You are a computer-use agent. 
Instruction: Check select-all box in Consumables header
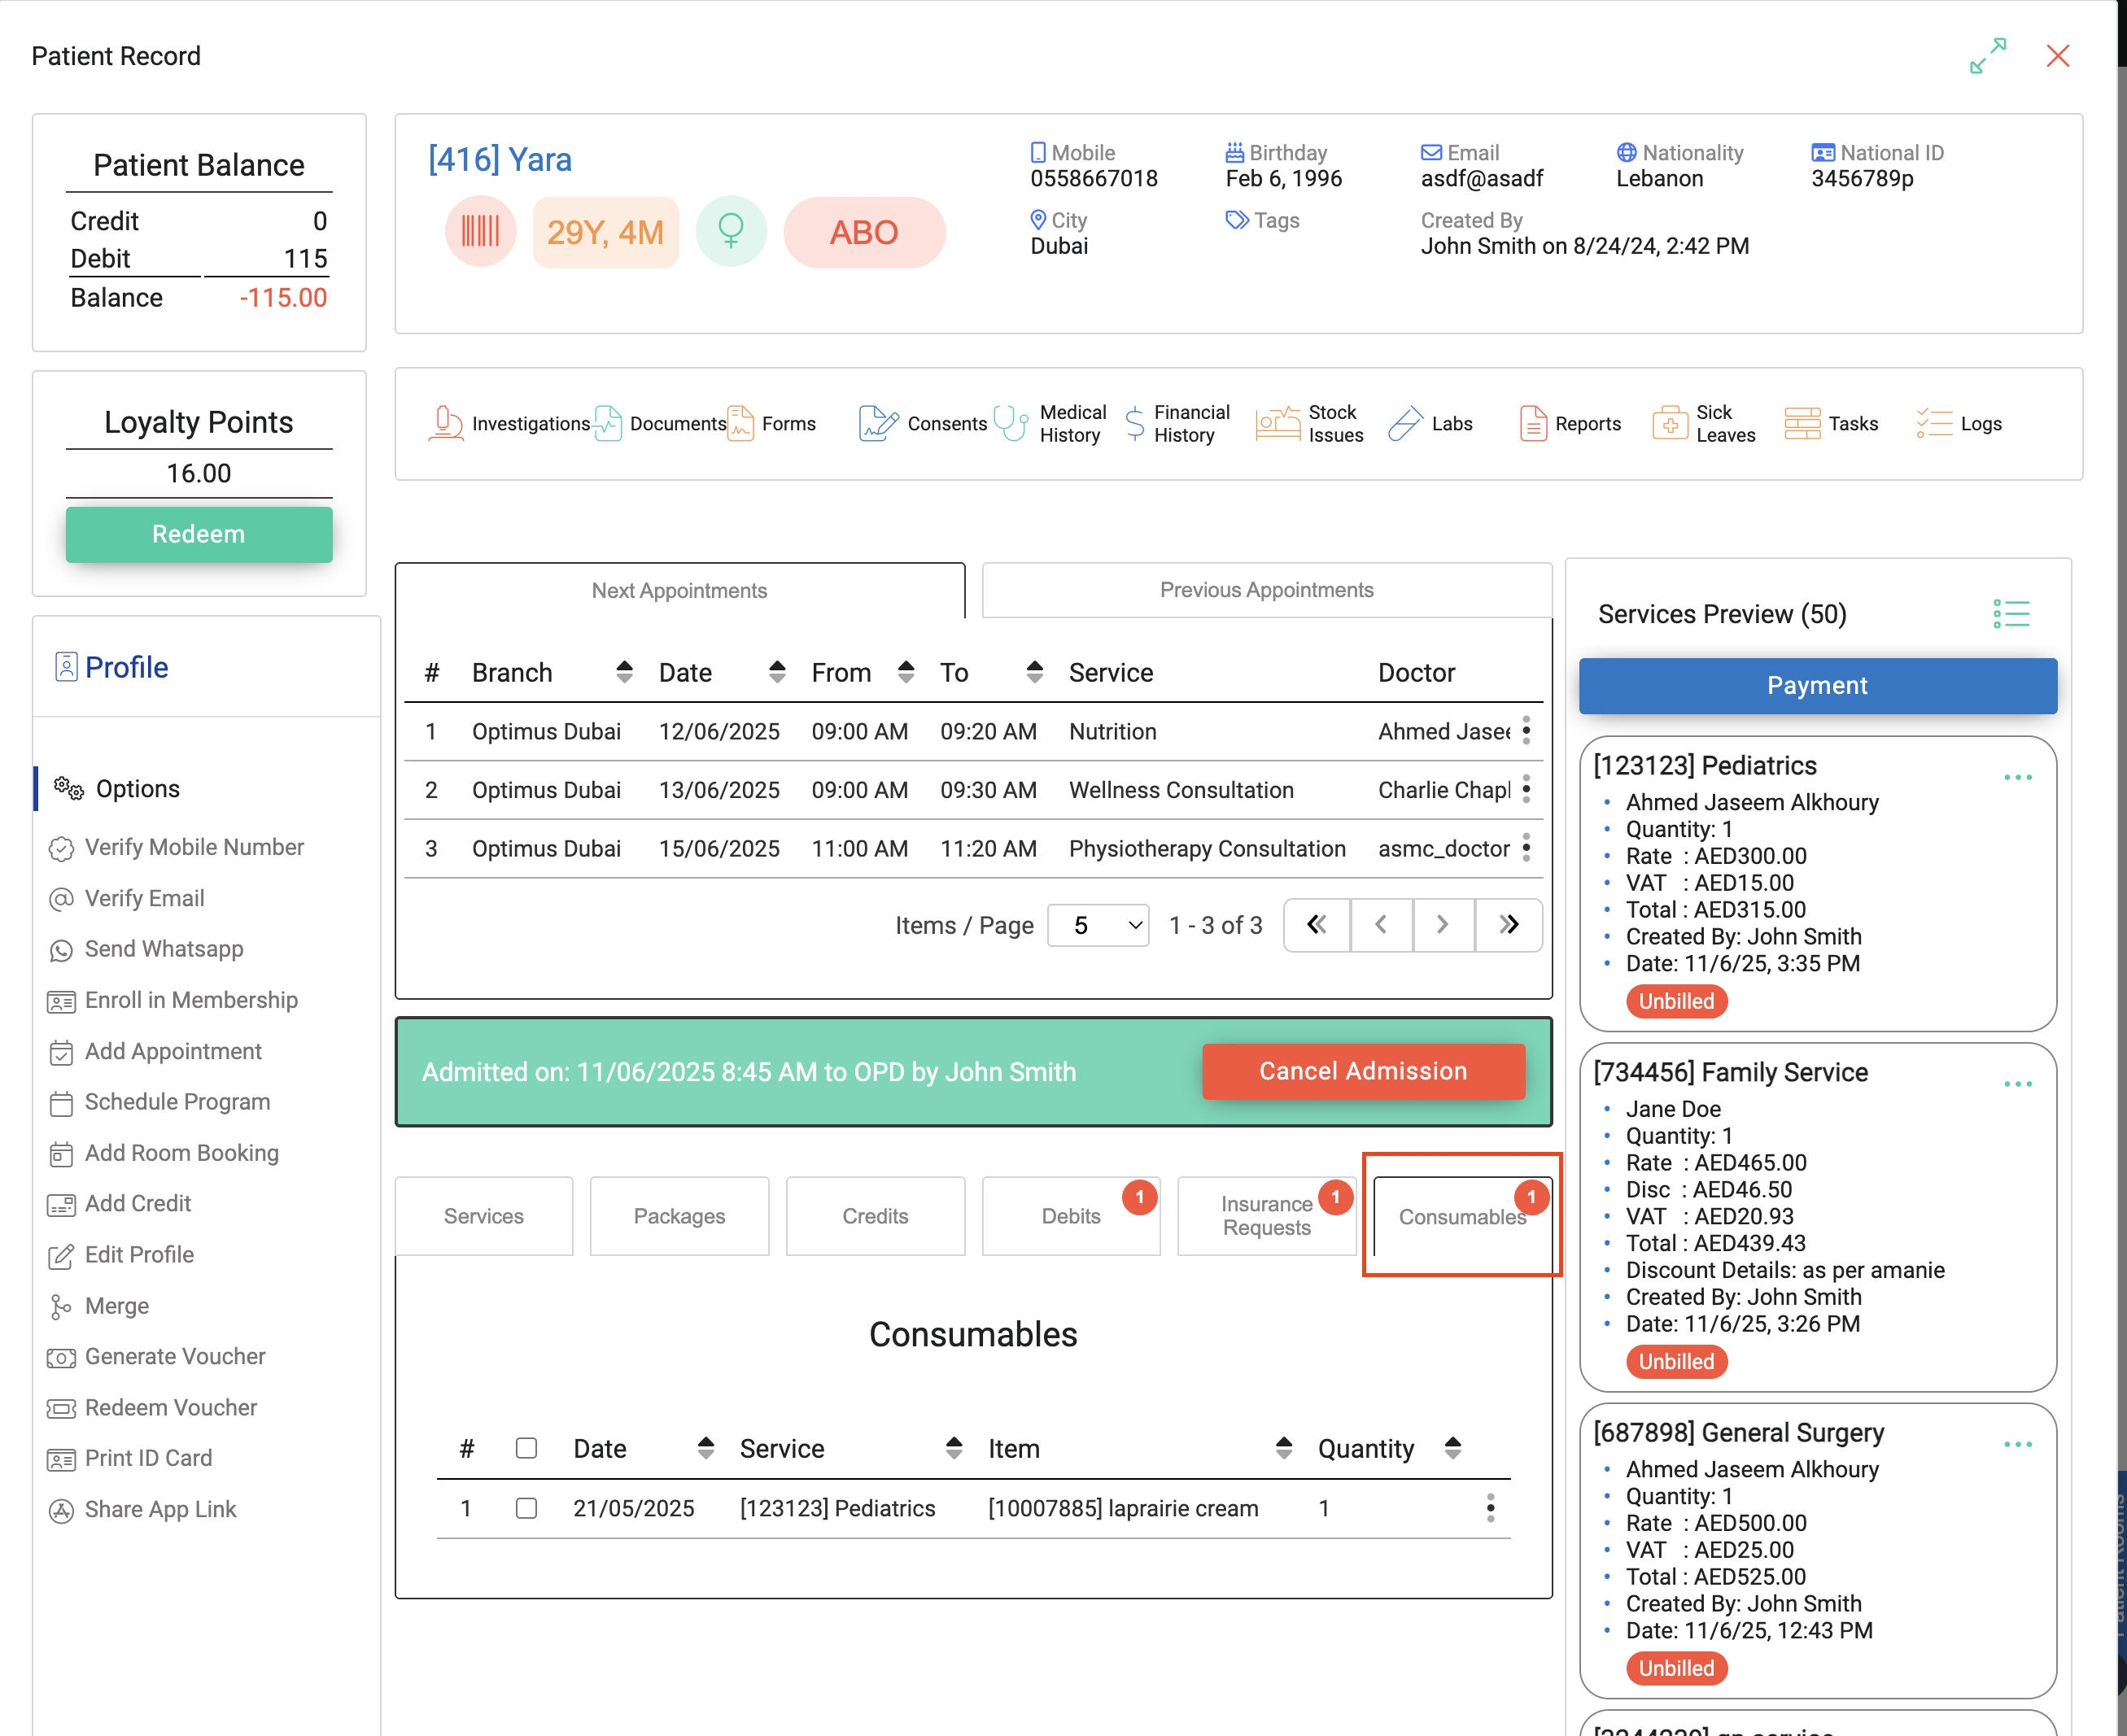point(526,1448)
